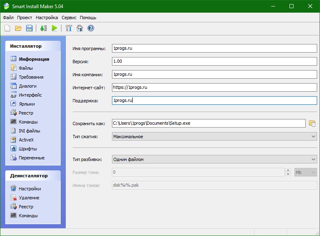Open uninstaller Настройки section
The height and width of the screenshot is (236, 320).
[x=26, y=189]
